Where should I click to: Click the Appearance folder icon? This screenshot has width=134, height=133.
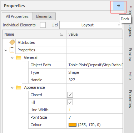point(19,87)
